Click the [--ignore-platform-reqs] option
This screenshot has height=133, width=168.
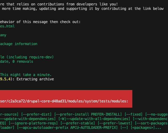coord(33,123)
